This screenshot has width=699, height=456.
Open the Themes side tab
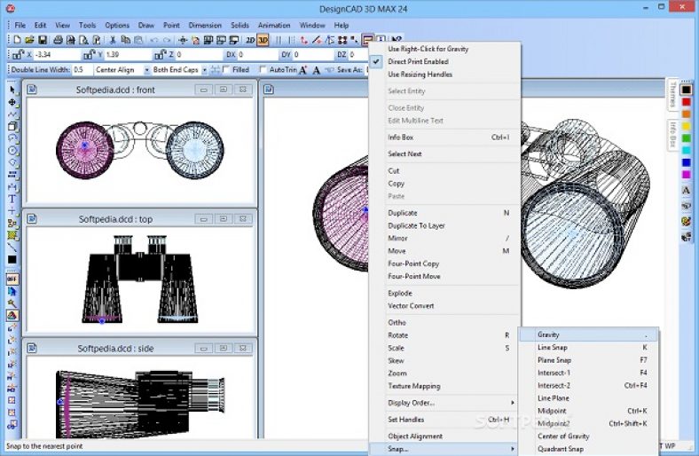coord(672,93)
